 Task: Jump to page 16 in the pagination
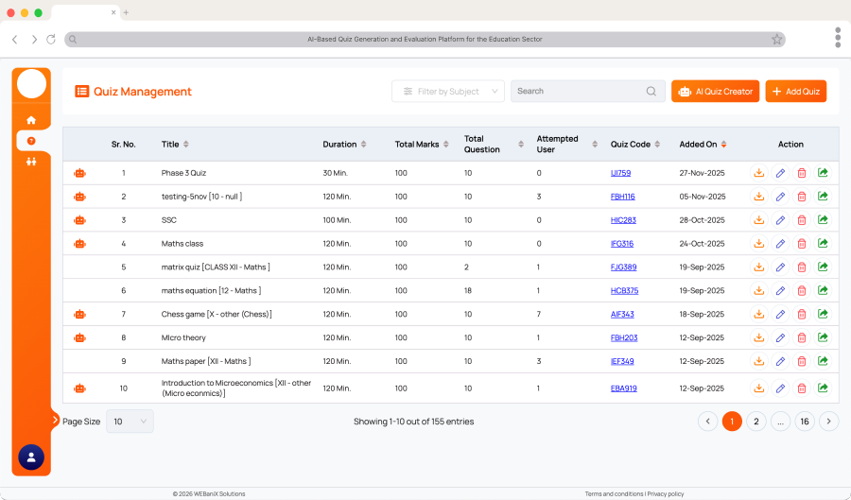[x=805, y=422]
